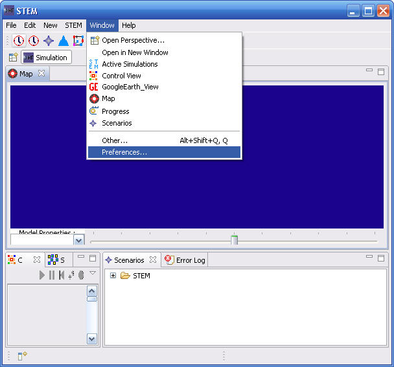
Task: Click the fast view icon in status bar
Action: click(x=21, y=355)
